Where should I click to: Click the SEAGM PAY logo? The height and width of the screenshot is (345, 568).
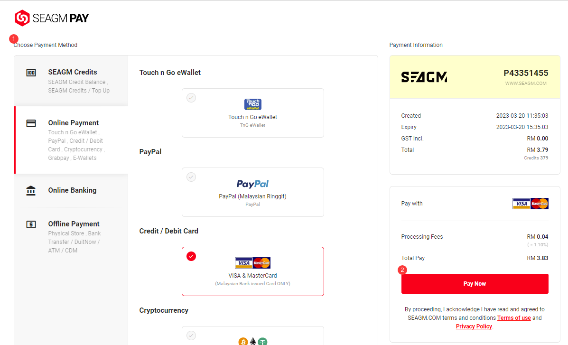(x=52, y=18)
